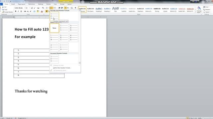Click Define New Number Format
The width and height of the screenshot is (213, 119).
point(62,68)
